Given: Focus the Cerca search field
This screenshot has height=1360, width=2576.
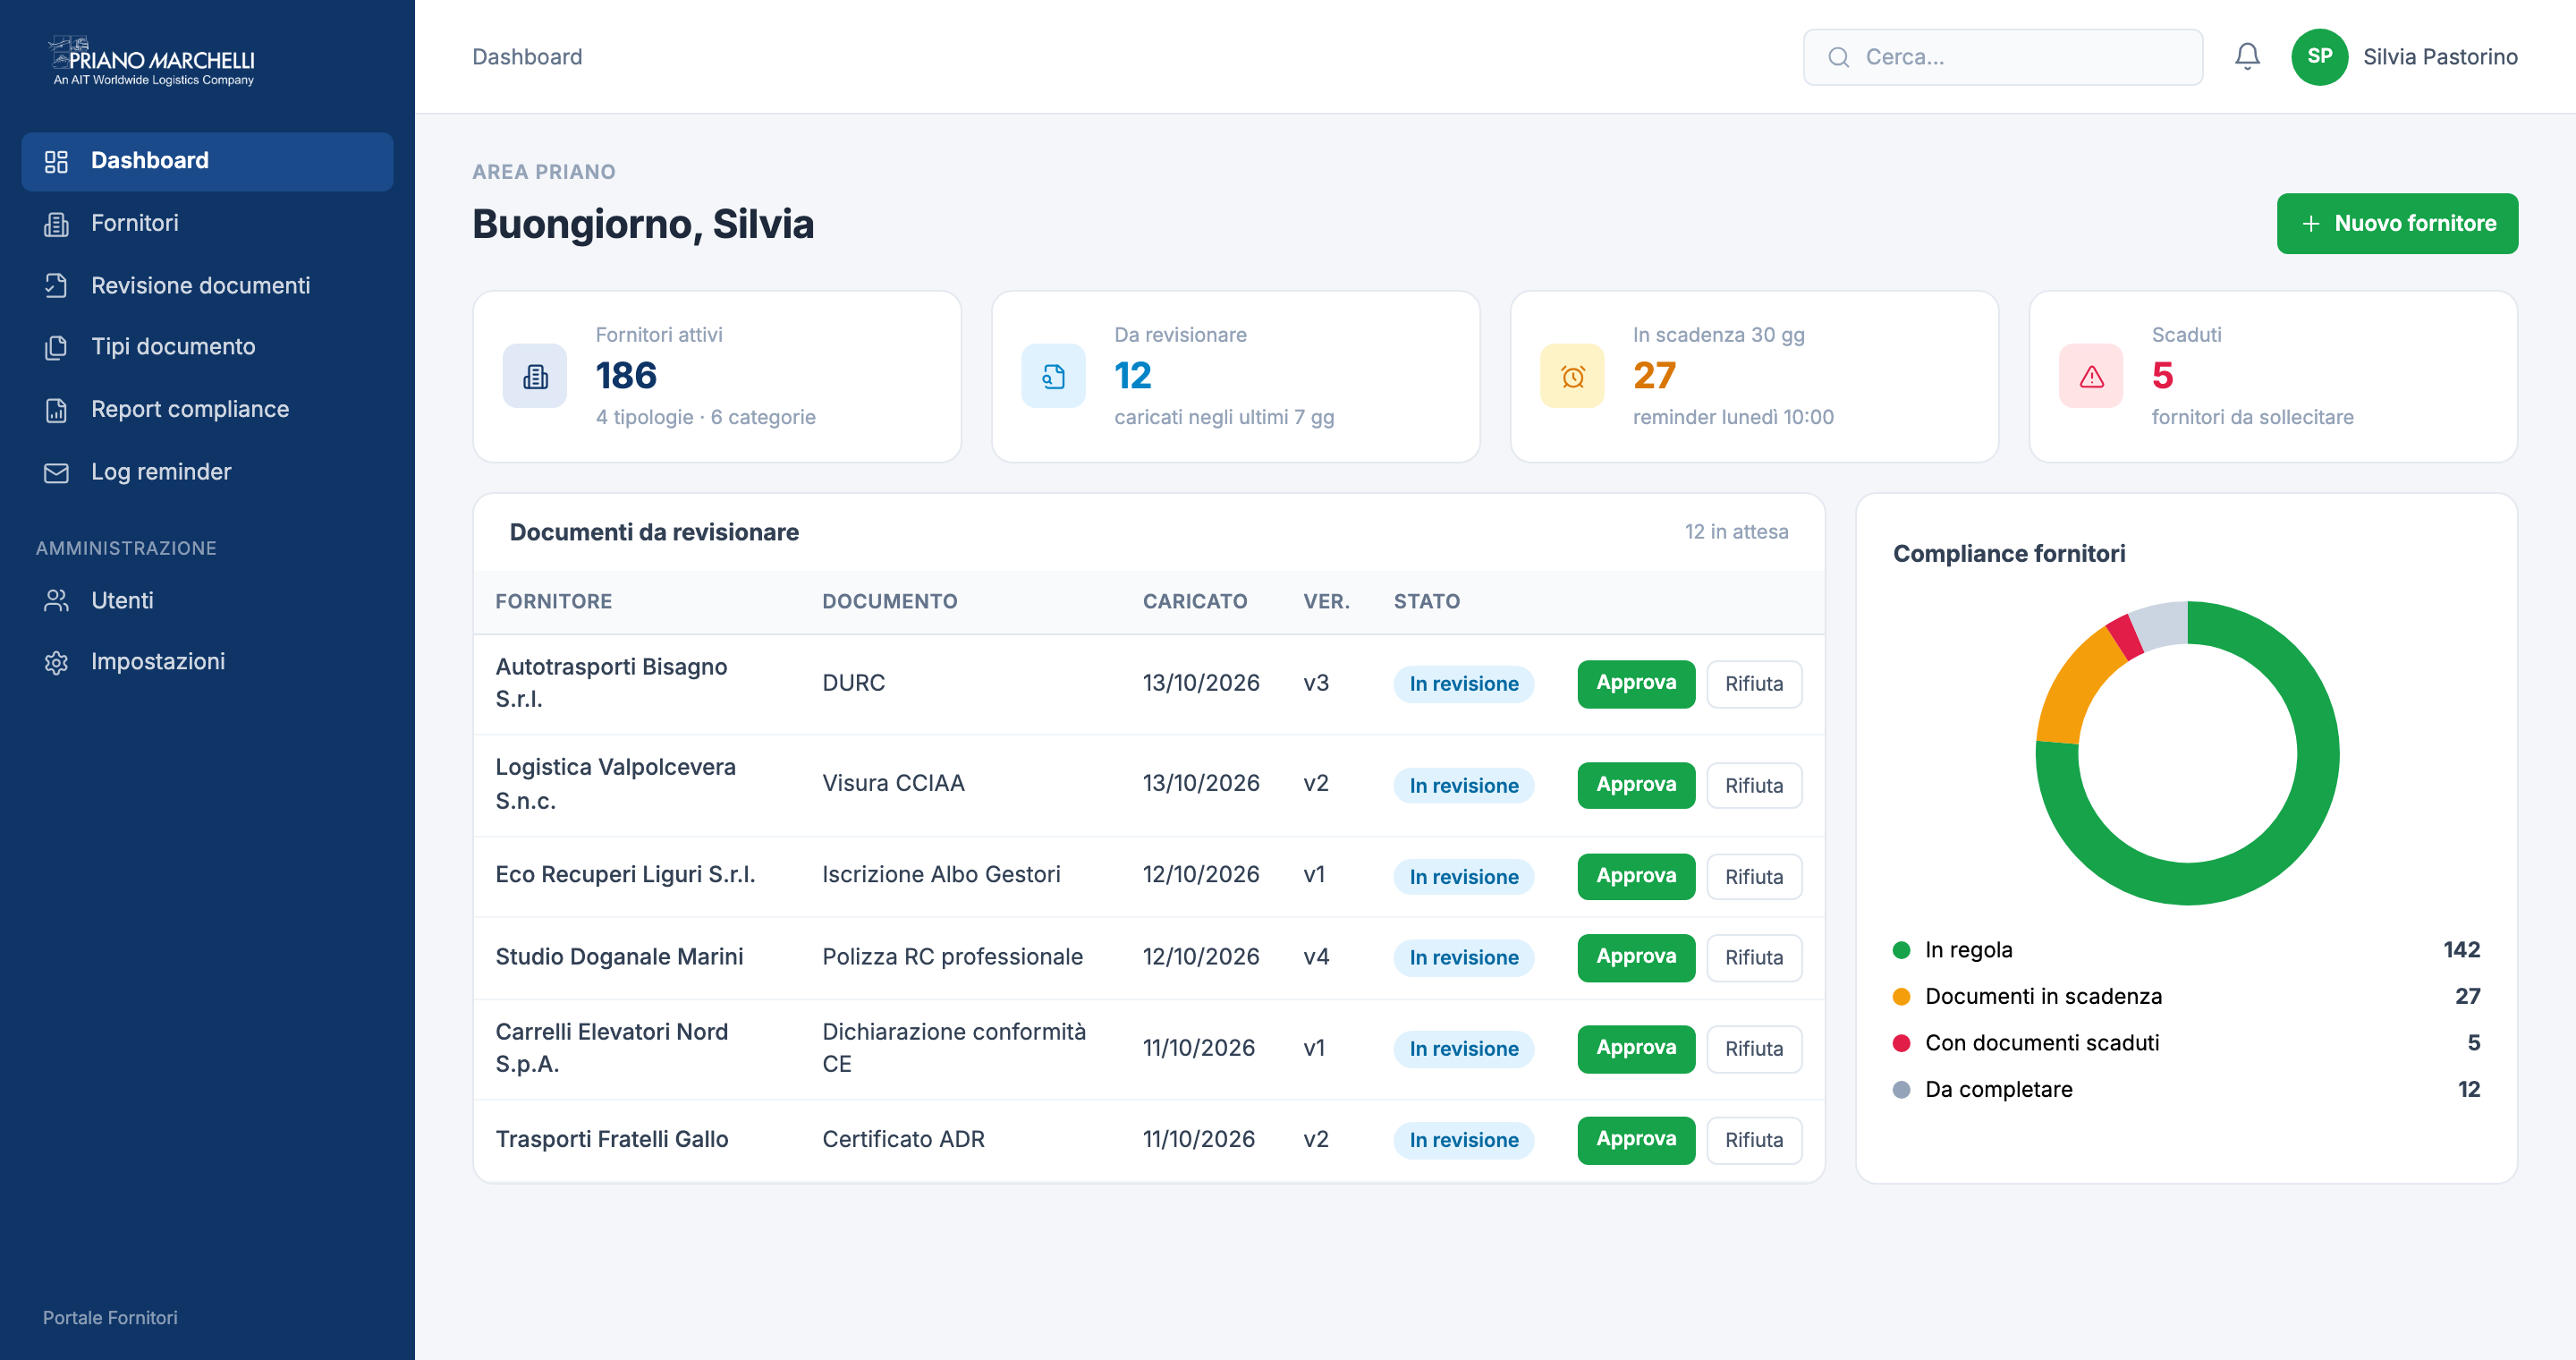Looking at the screenshot, I should [2002, 57].
